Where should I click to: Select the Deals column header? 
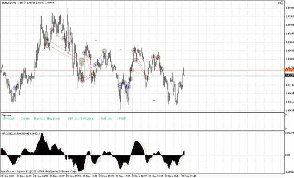click(x=25, y=119)
